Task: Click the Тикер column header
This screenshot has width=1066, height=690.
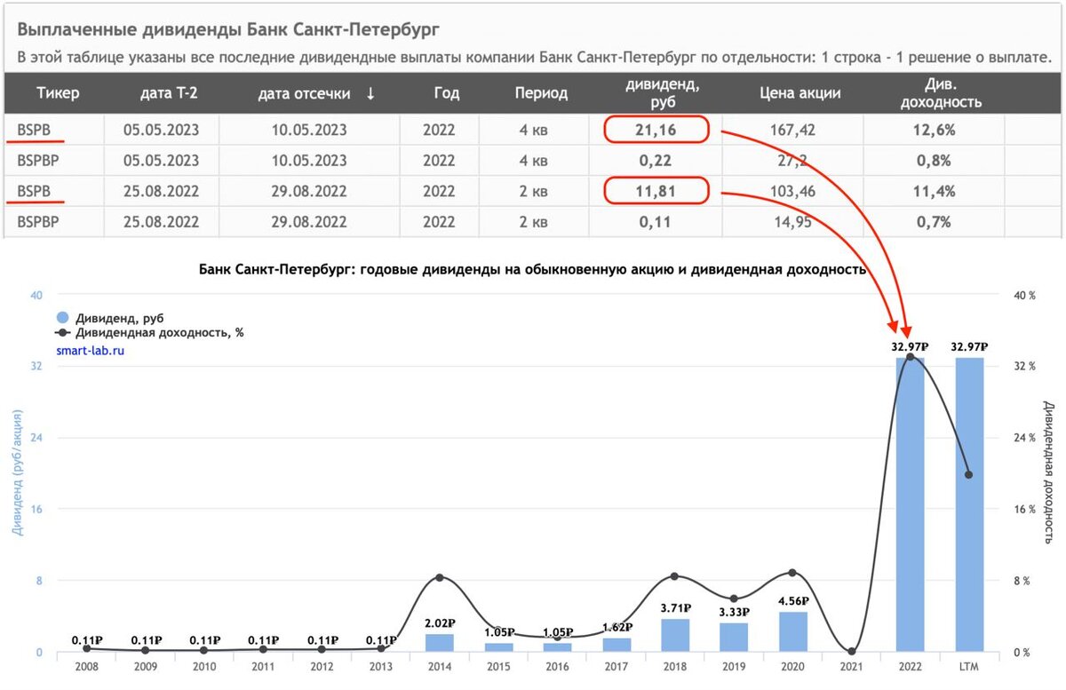Action: click(58, 93)
